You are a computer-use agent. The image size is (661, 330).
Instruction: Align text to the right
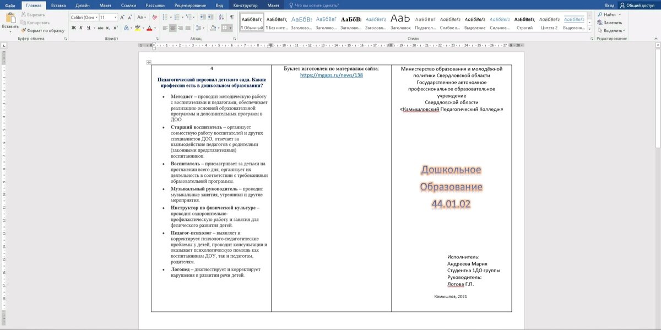click(180, 28)
